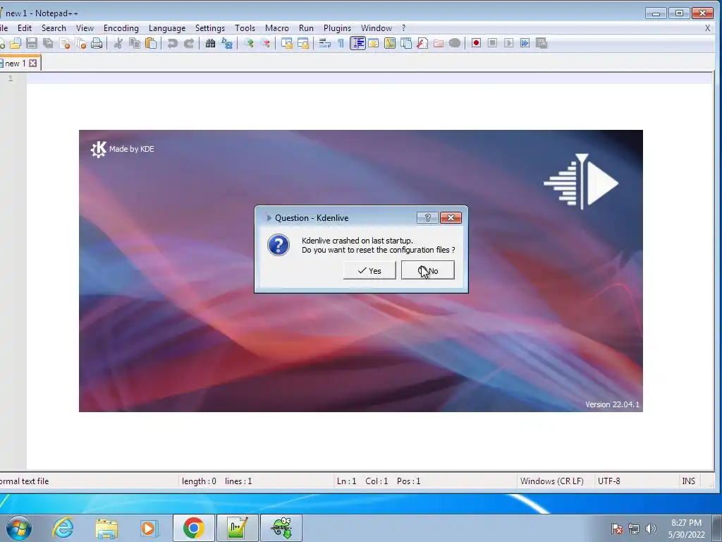Open the Encoding menu
The image size is (722, 542).
(121, 28)
